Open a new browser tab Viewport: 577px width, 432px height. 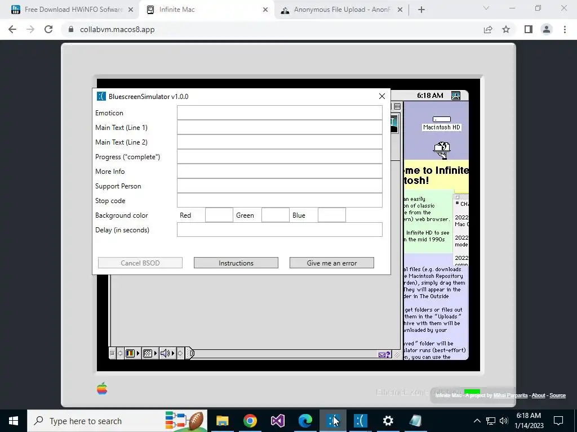pyautogui.click(x=421, y=10)
